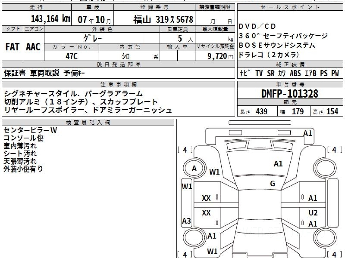Screen dimensions: 345x258
Task: Click the 360° セーフティパッケージ line
Action: pos(283,36)
